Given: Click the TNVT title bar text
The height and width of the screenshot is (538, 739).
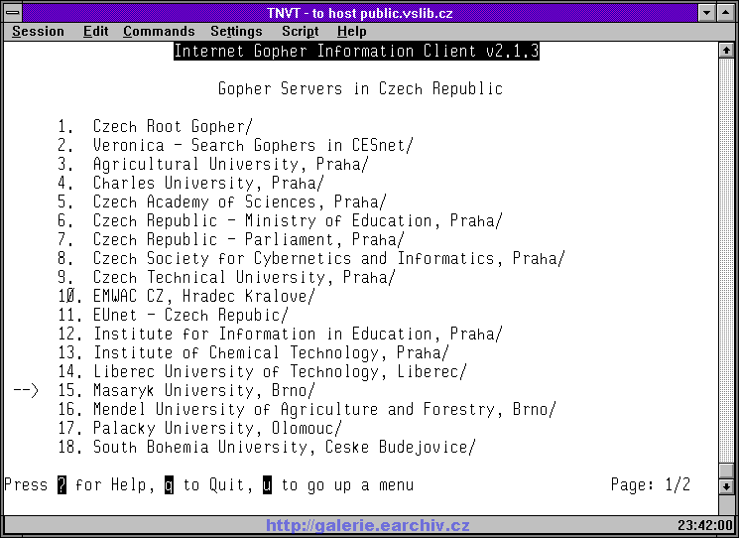Looking at the screenshot, I should [x=360, y=13].
